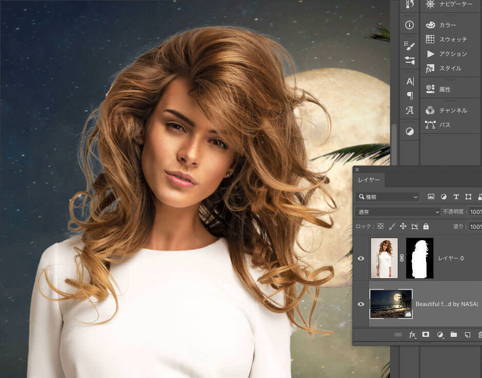Switch to the レイヤー tab
The image size is (482, 378).
tap(369, 180)
